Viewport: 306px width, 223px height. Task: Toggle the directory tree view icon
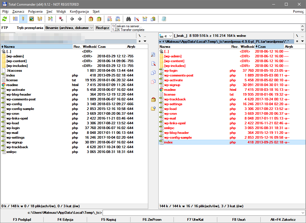[40, 19]
